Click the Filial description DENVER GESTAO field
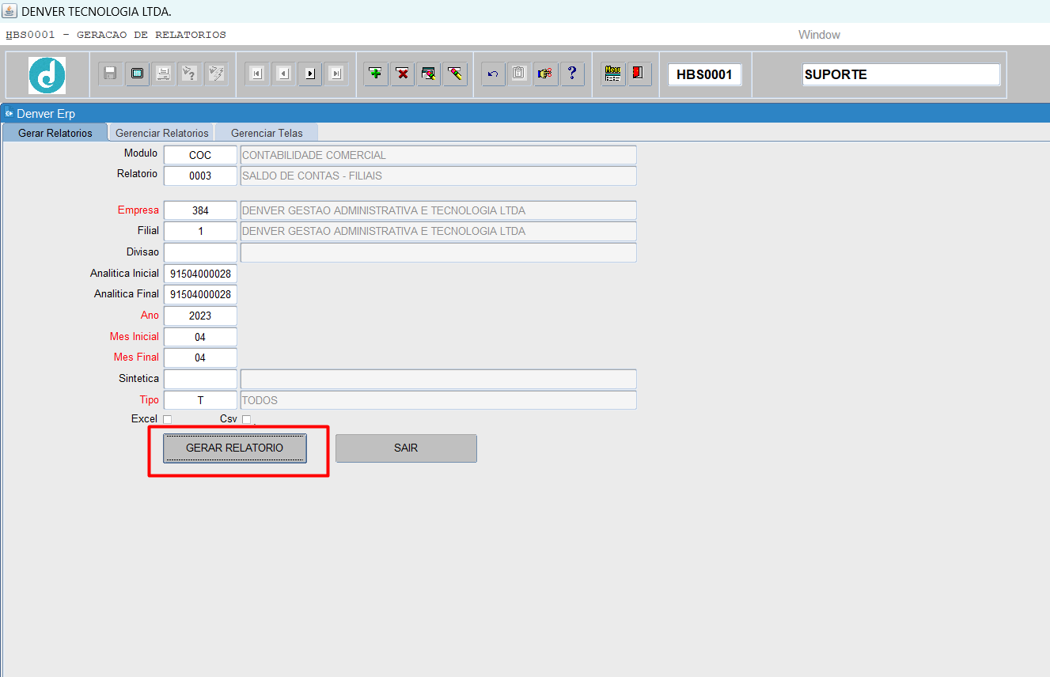The width and height of the screenshot is (1050, 677). click(x=438, y=231)
